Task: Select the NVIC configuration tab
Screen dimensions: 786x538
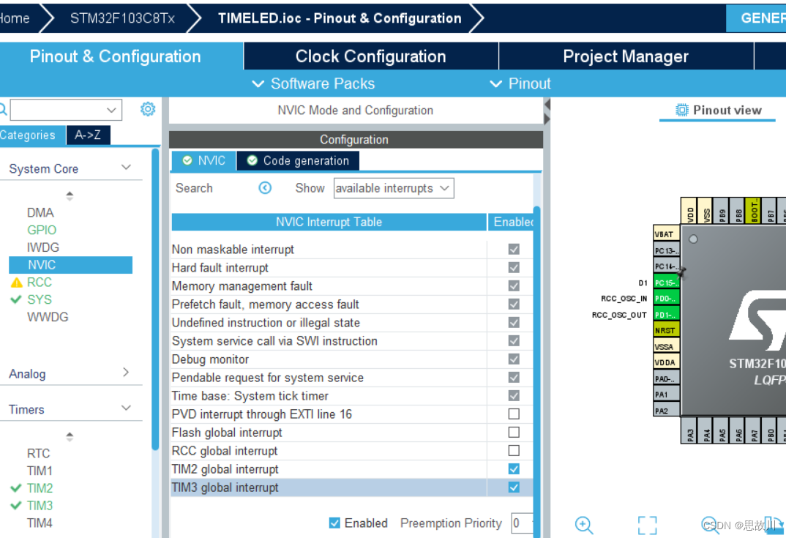Action: [203, 160]
